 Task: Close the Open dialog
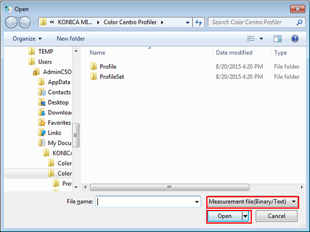pos(297,9)
